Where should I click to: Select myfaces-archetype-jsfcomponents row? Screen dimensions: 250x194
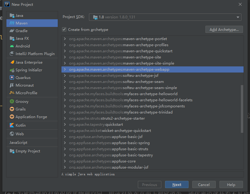point(153,106)
